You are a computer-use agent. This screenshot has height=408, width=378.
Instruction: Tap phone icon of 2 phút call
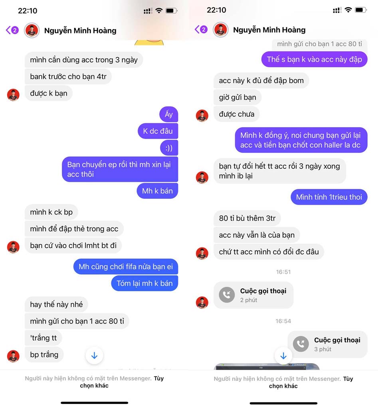point(227,295)
